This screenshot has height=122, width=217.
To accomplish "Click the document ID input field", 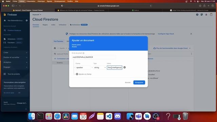I will [x=94, y=57].
